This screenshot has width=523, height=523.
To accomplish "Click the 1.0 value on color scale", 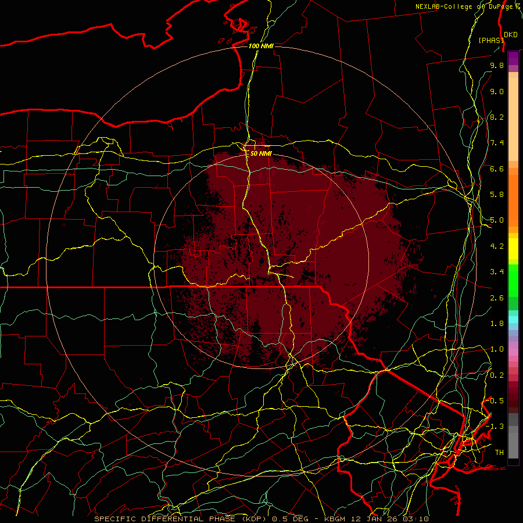I will (497, 349).
